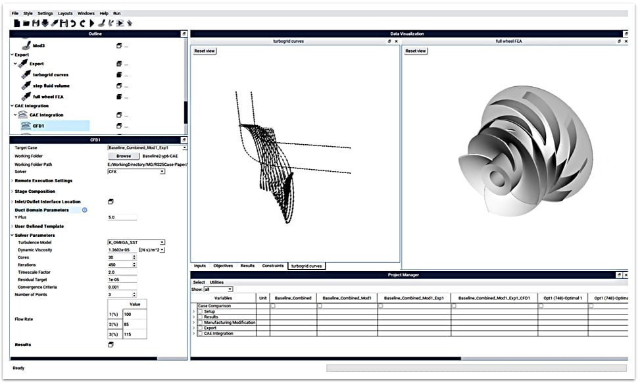Expand Stage Composition section
The height and width of the screenshot is (383, 640).
12,191
